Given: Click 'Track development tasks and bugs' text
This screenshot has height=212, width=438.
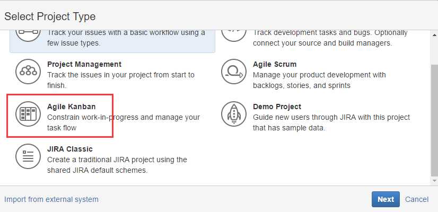Looking at the screenshot, I should [330, 38].
